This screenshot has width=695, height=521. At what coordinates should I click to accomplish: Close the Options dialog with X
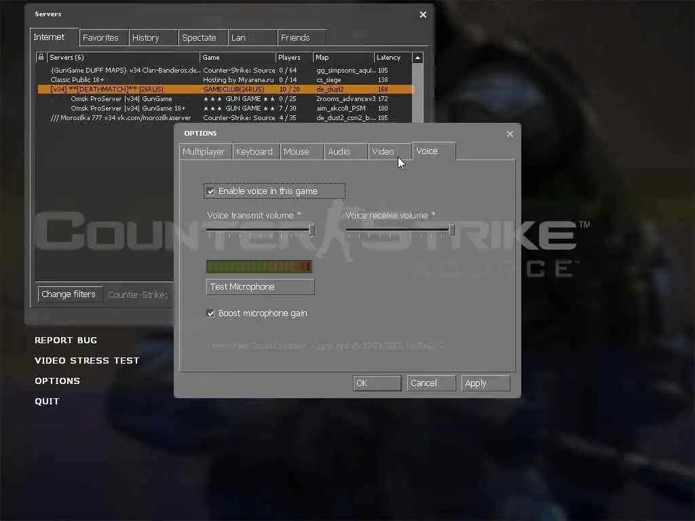point(510,134)
